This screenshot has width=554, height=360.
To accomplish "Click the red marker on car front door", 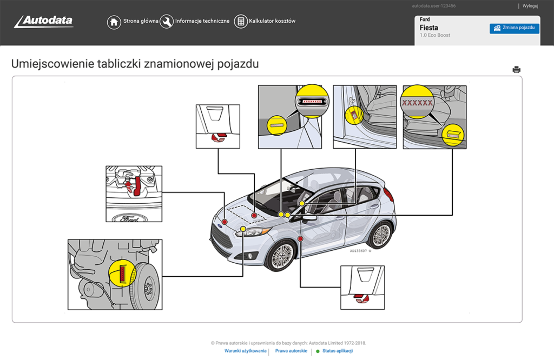I will [x=300, y=238].
